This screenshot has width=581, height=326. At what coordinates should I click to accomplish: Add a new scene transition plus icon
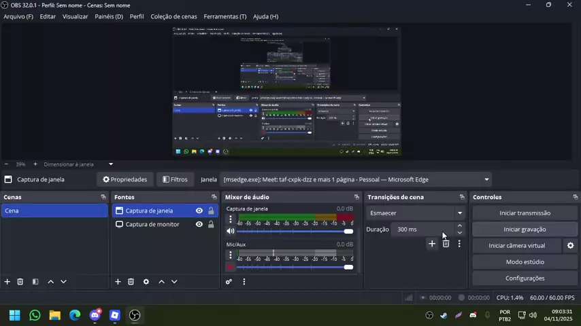(x=431, y=244)
